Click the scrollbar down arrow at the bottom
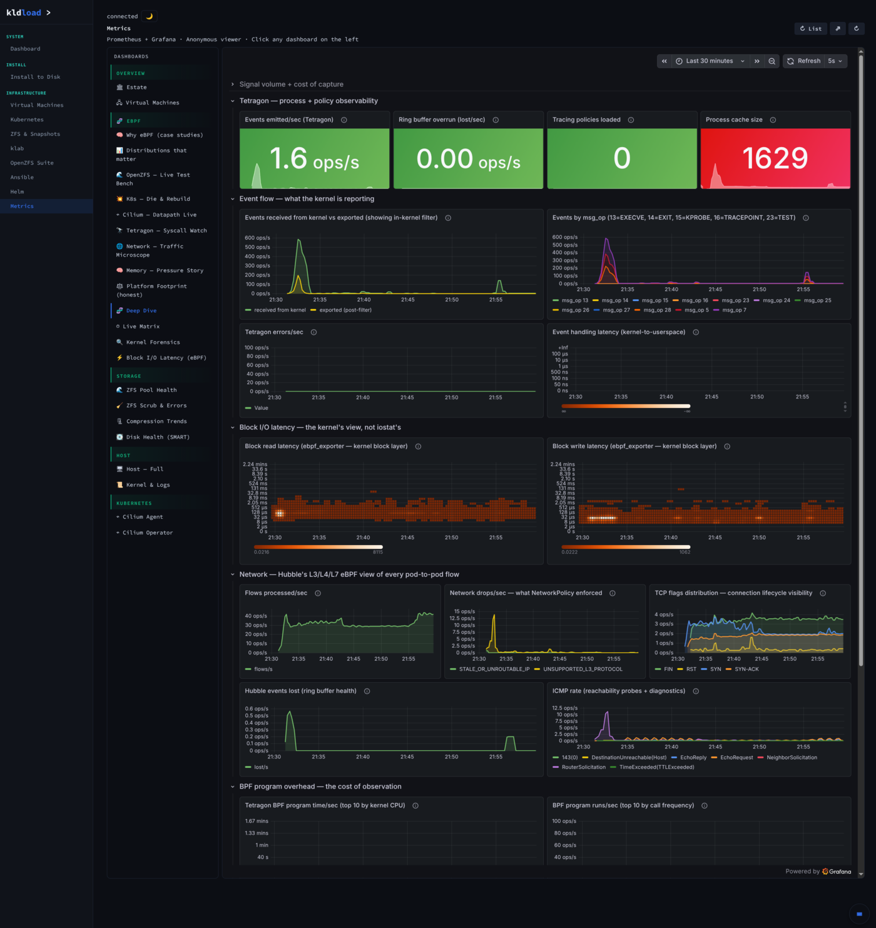This screenshot has width=876, height=928. coord(861,874)
